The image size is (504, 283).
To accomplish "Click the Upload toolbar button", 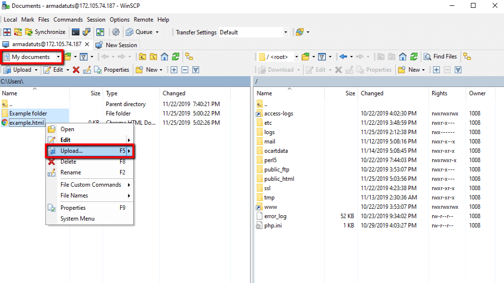I will (18, 70).
